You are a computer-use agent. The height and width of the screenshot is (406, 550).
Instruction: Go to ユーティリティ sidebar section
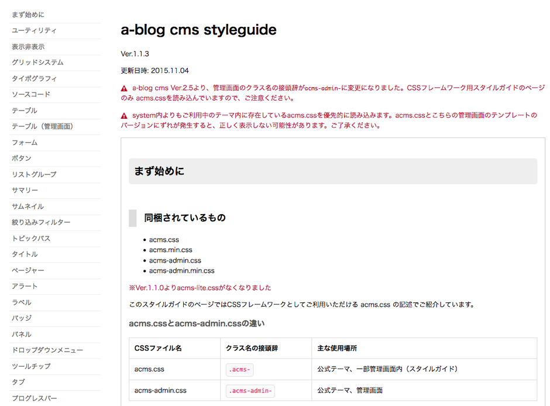(x=34, y=30)
